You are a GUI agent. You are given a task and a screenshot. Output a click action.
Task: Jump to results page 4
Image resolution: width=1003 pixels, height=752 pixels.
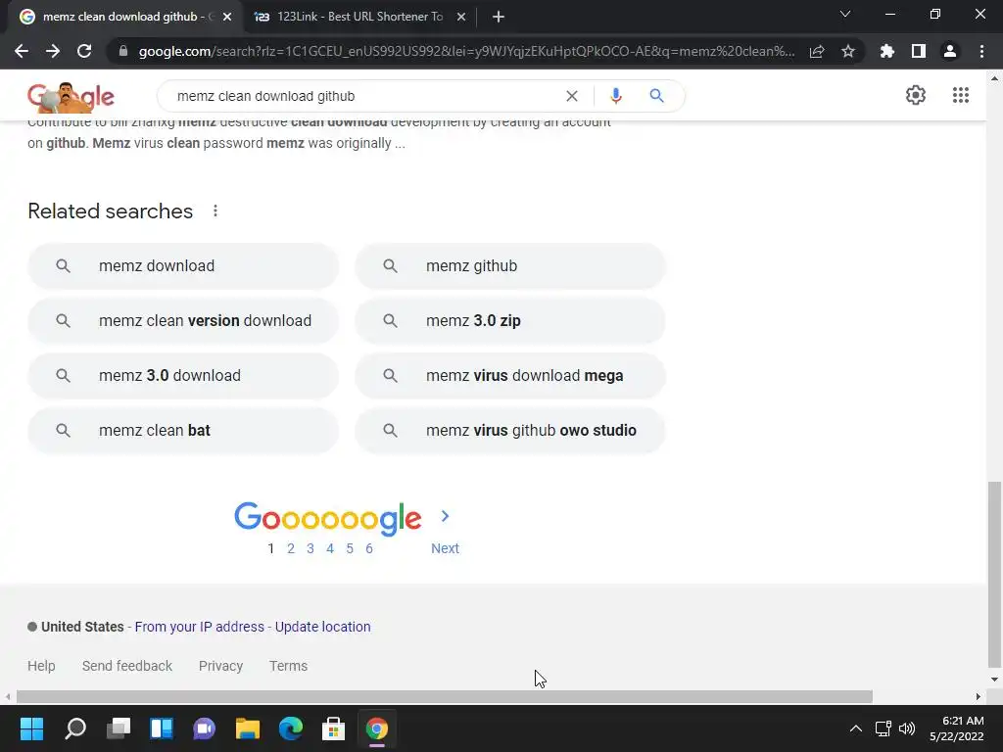330,548
